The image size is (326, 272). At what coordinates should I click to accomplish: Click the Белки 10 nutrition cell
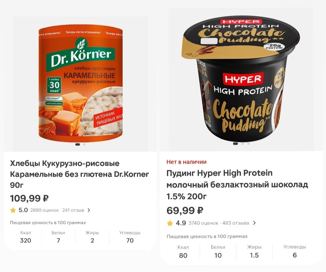pos(218,251)
